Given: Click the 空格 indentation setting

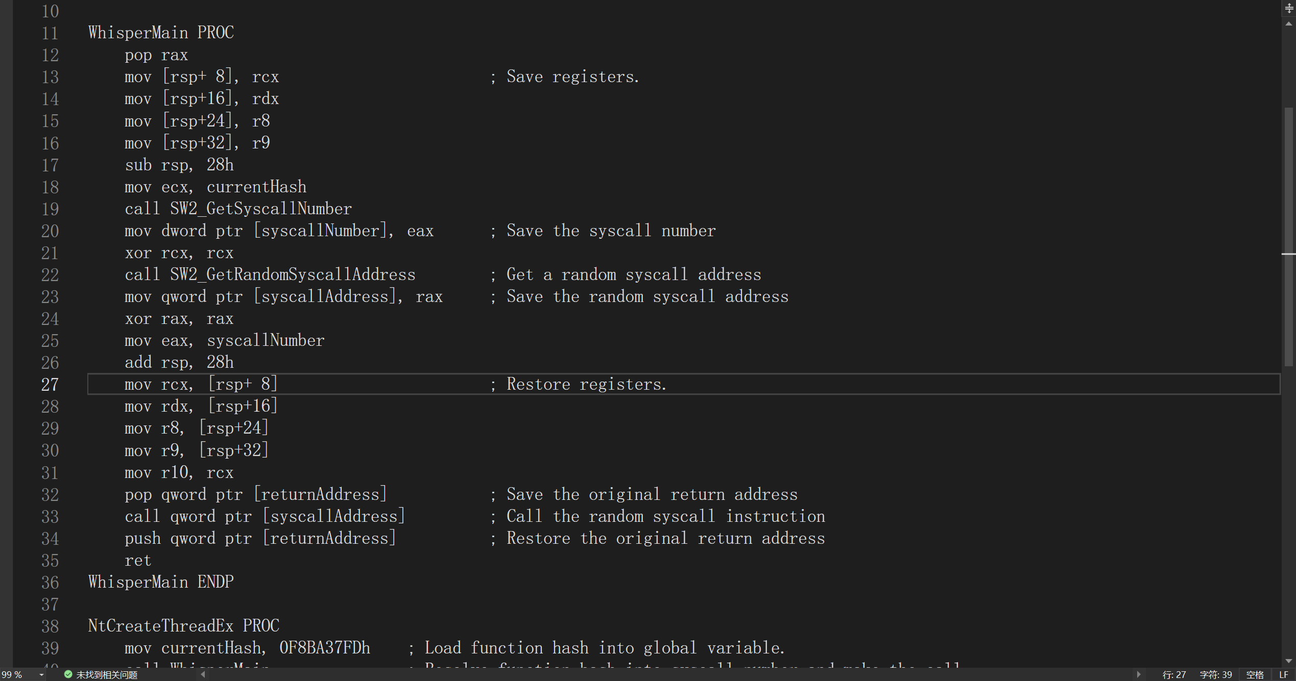Looking at the screenshot, I should (x=1255, y=674).
